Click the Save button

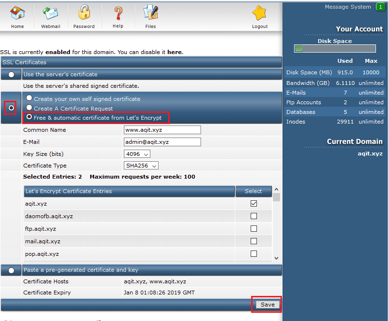pos(268,305)
